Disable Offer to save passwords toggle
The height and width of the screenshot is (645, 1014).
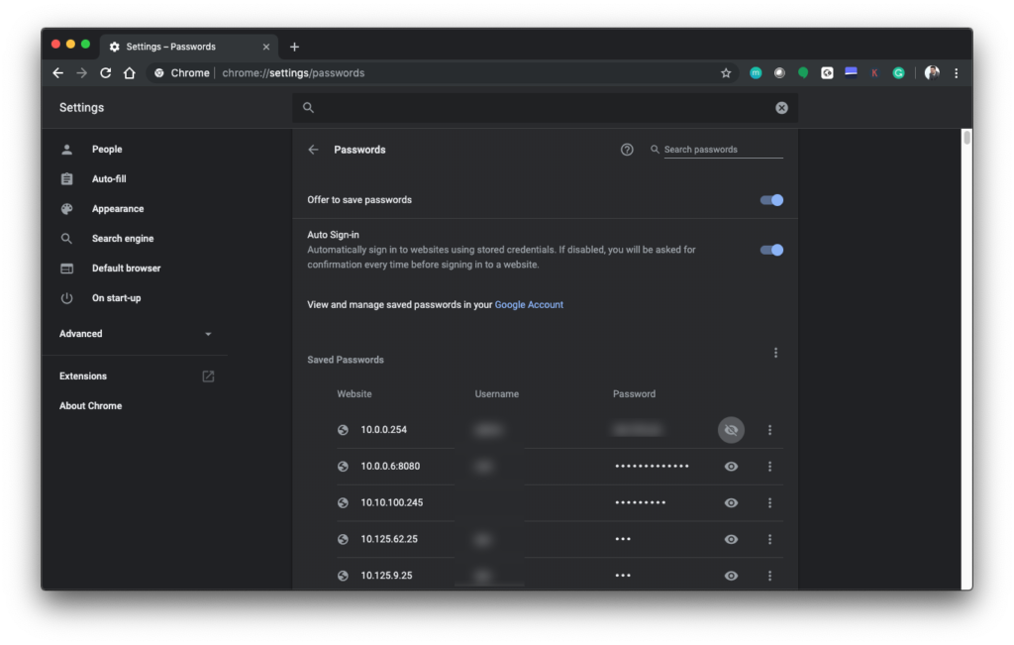(771, 200)
